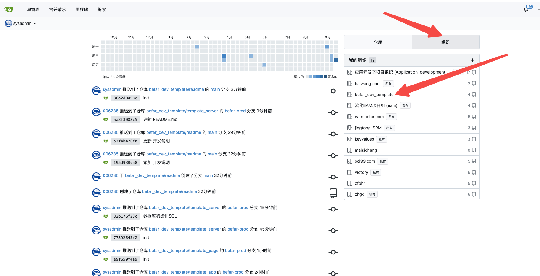Open the eam.befar.com organization

point(369,117)
